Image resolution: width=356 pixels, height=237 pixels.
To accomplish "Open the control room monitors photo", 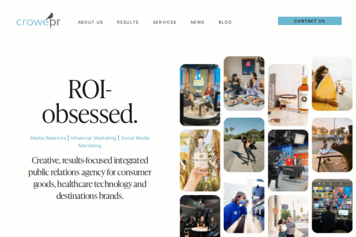I will tap(332, 206).
